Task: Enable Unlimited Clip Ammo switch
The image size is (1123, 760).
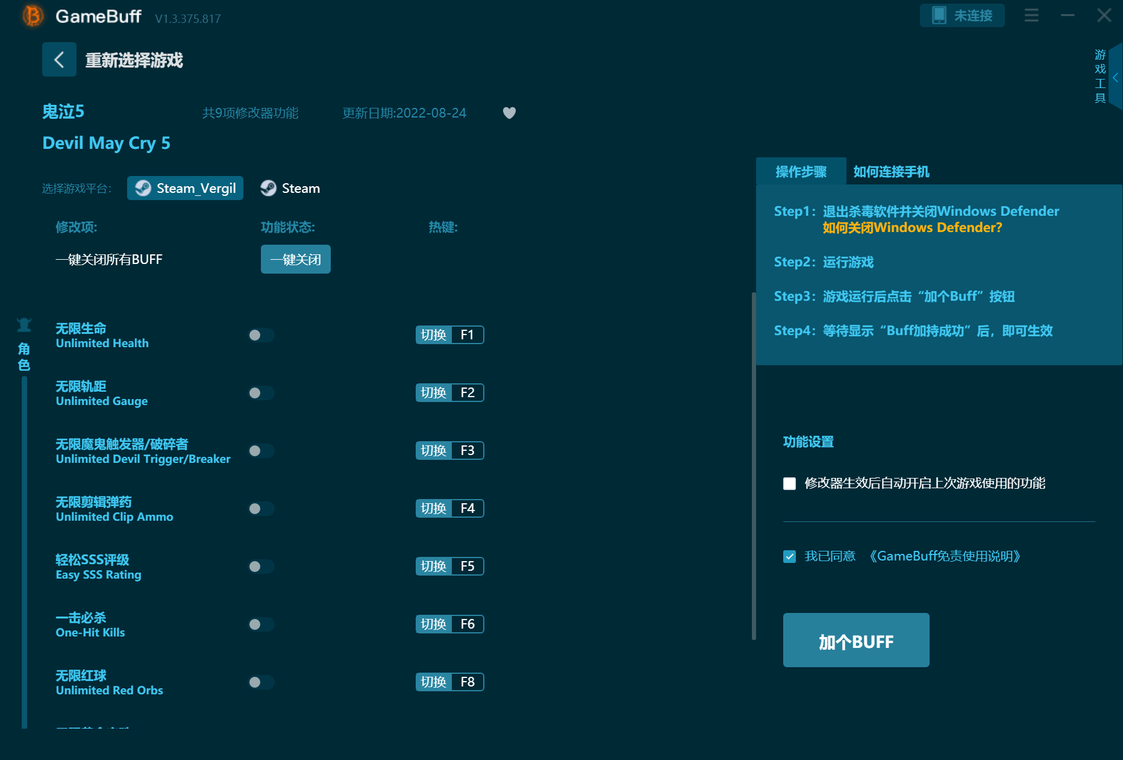Action: coord(261,509)
